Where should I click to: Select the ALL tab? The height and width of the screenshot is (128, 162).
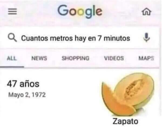tap(12, 58)
